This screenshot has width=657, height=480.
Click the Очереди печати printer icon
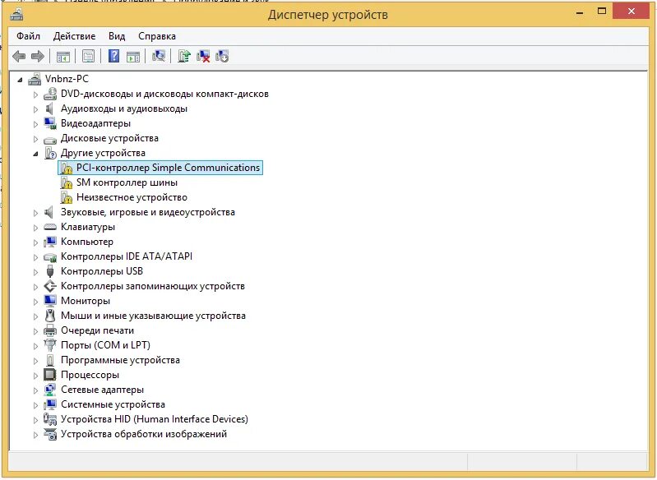[50, 330]
